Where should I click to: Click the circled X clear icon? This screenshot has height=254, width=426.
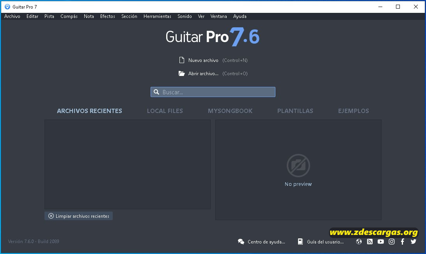click(x=51, y=216)
